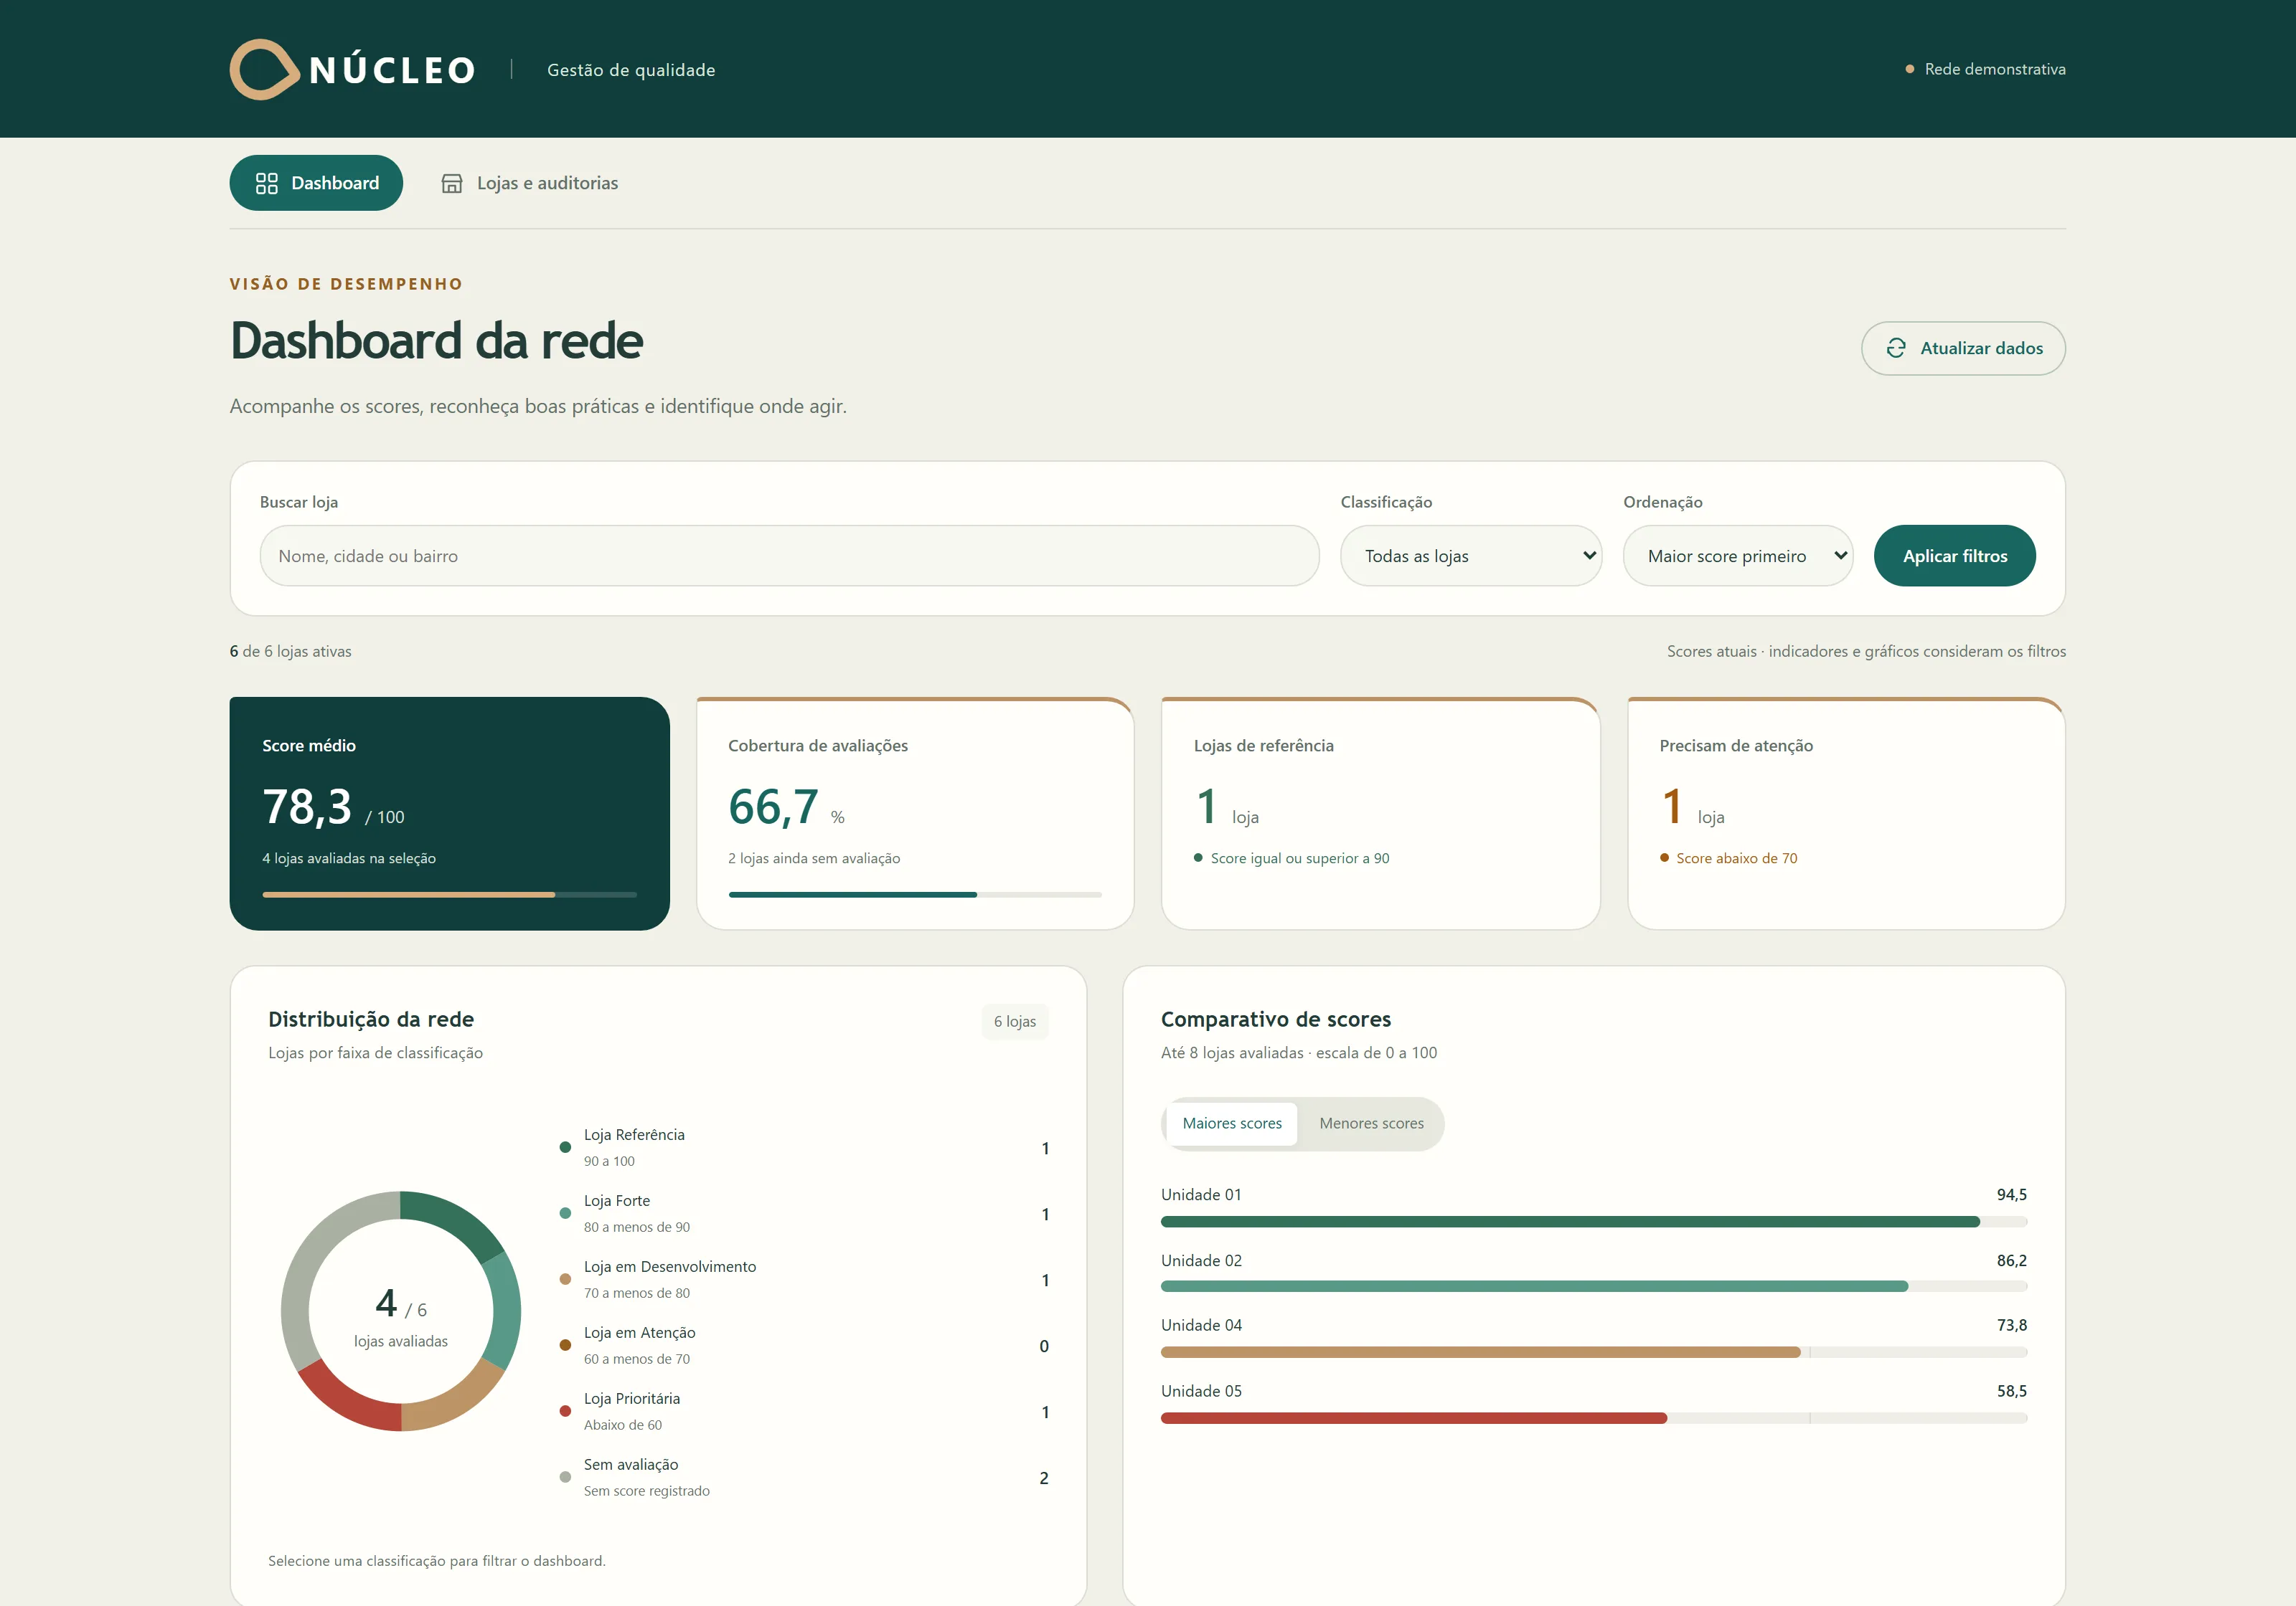This screenshot has height=1606, width=2296.
Task: Click the Cobertura de avaliações card
Action: point(915,814)
